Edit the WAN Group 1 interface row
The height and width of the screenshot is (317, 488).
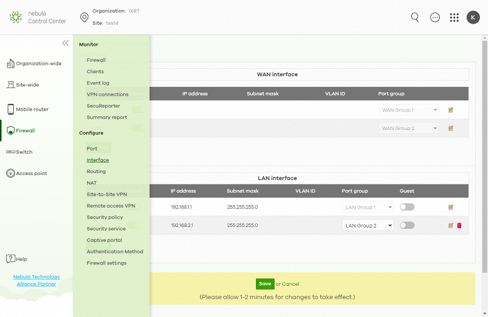[x=450, y=110]
